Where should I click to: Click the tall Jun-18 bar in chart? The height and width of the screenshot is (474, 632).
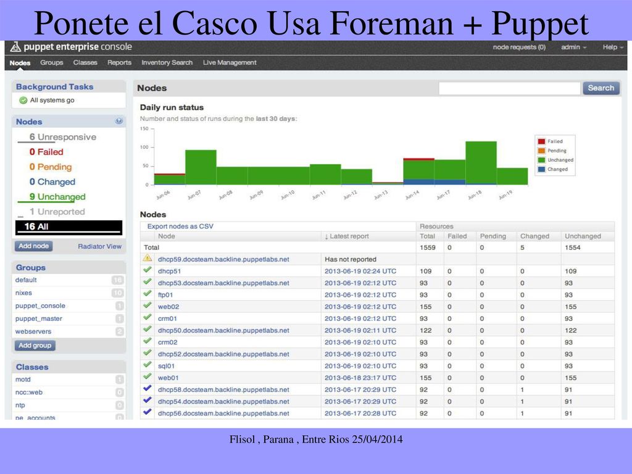[481, 163]
